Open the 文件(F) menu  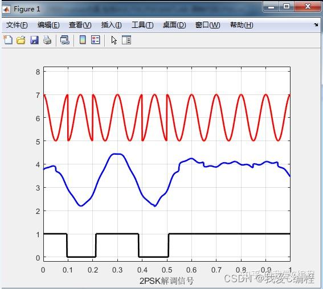[x=17, y=25]
